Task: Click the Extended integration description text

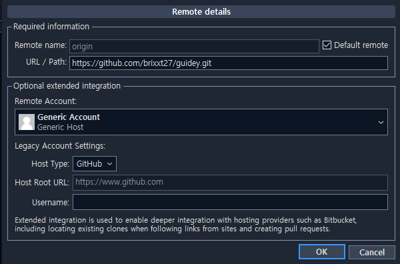Action: [x=185, y=225]
